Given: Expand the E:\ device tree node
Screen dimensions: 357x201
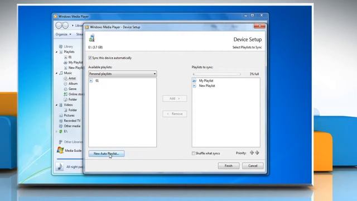Looking at the screenshot, I should (57, 132).
